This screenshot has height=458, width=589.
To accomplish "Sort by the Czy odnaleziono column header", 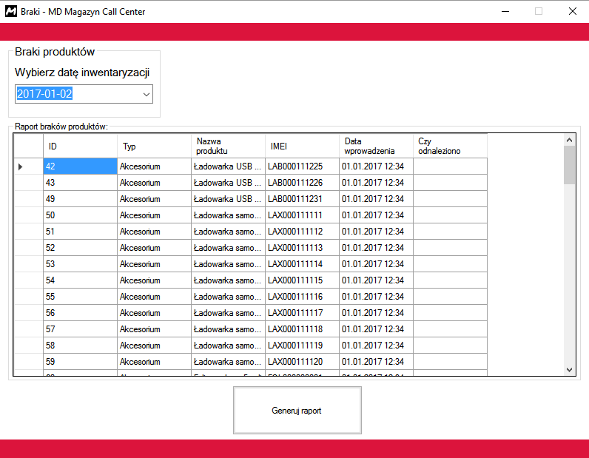I will (451, 147).
